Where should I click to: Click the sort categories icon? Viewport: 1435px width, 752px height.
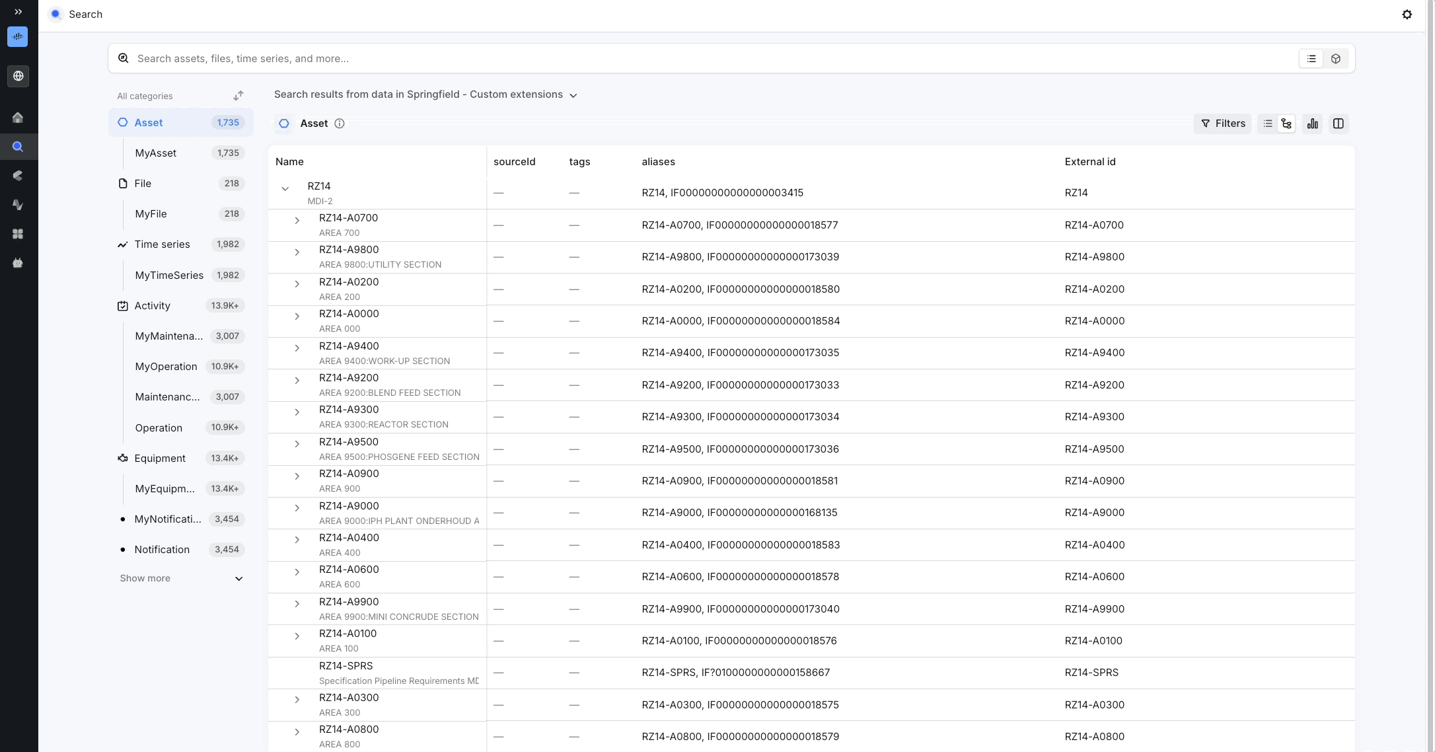coord(239,96)
